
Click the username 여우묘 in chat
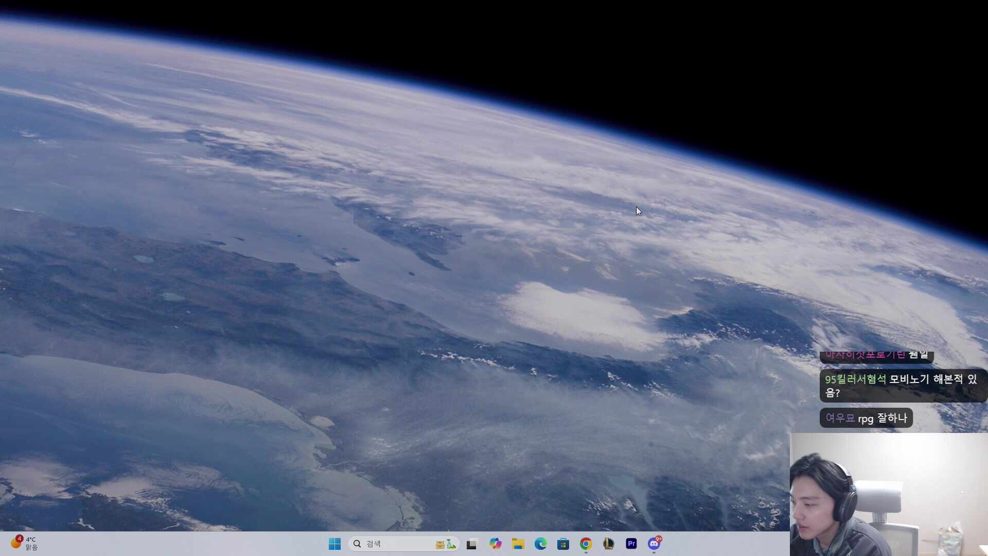coord(840,418)
